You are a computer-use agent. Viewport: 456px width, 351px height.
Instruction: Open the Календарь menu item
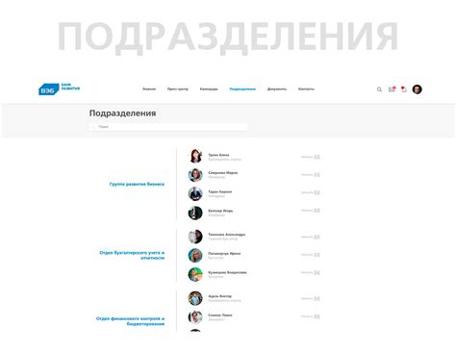(209, 89)
